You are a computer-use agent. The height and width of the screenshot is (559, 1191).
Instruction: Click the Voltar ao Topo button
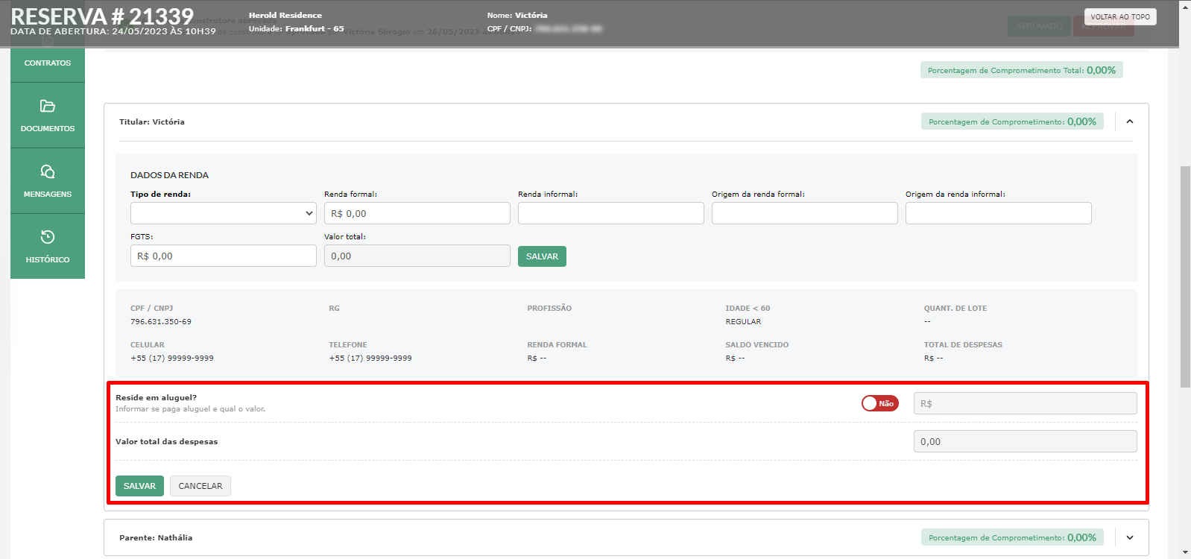click(x=1120, y=16)
